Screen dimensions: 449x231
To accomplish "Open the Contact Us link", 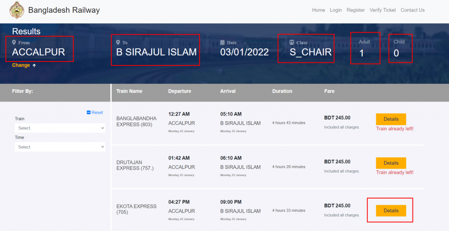I will 413,10.
